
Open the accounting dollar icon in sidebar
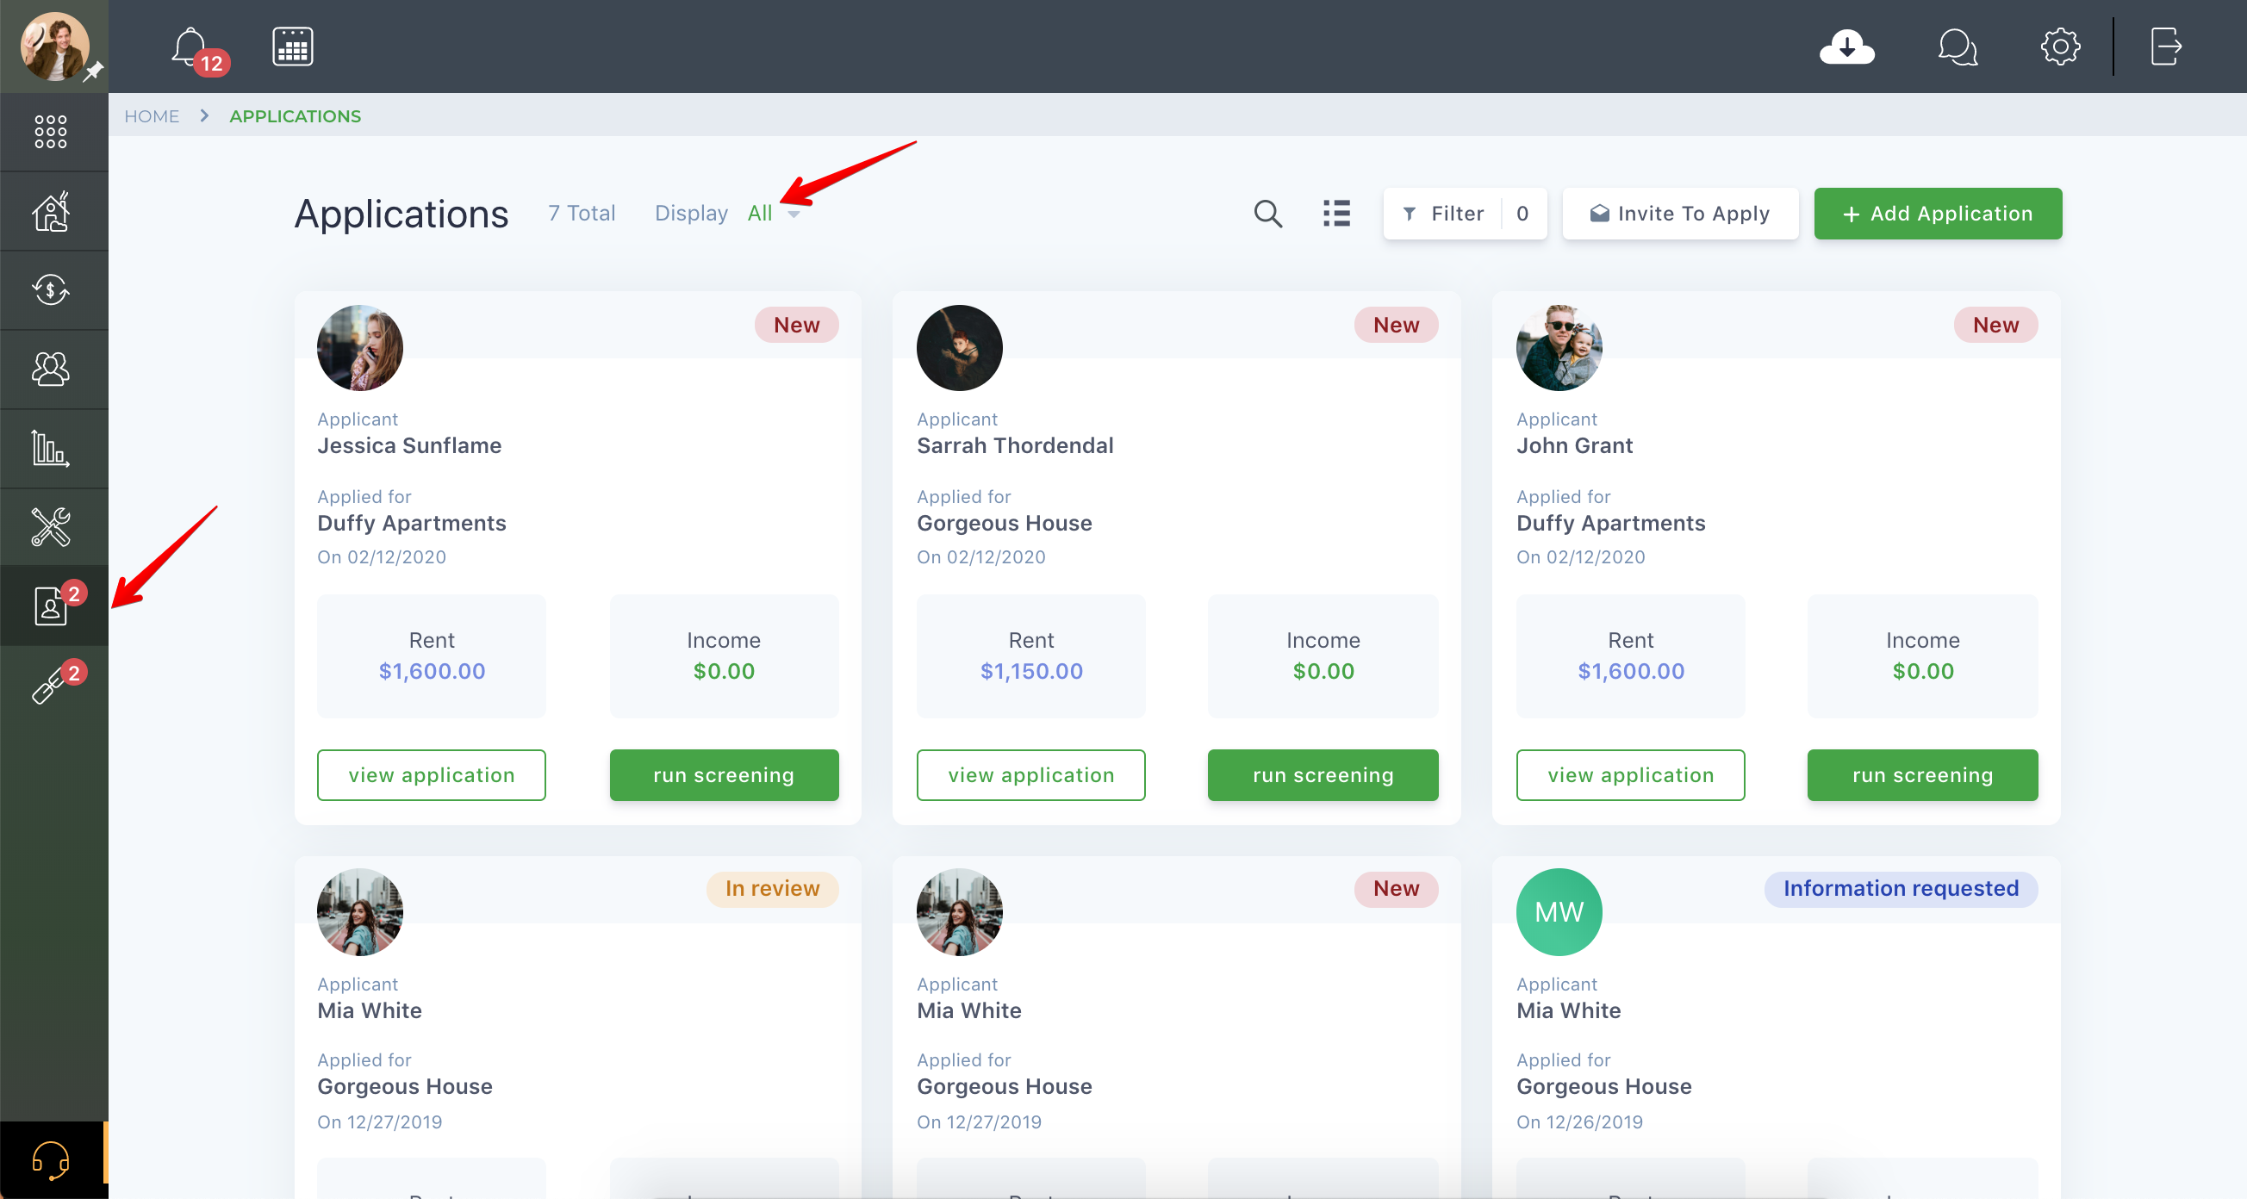tap(51, 289)
